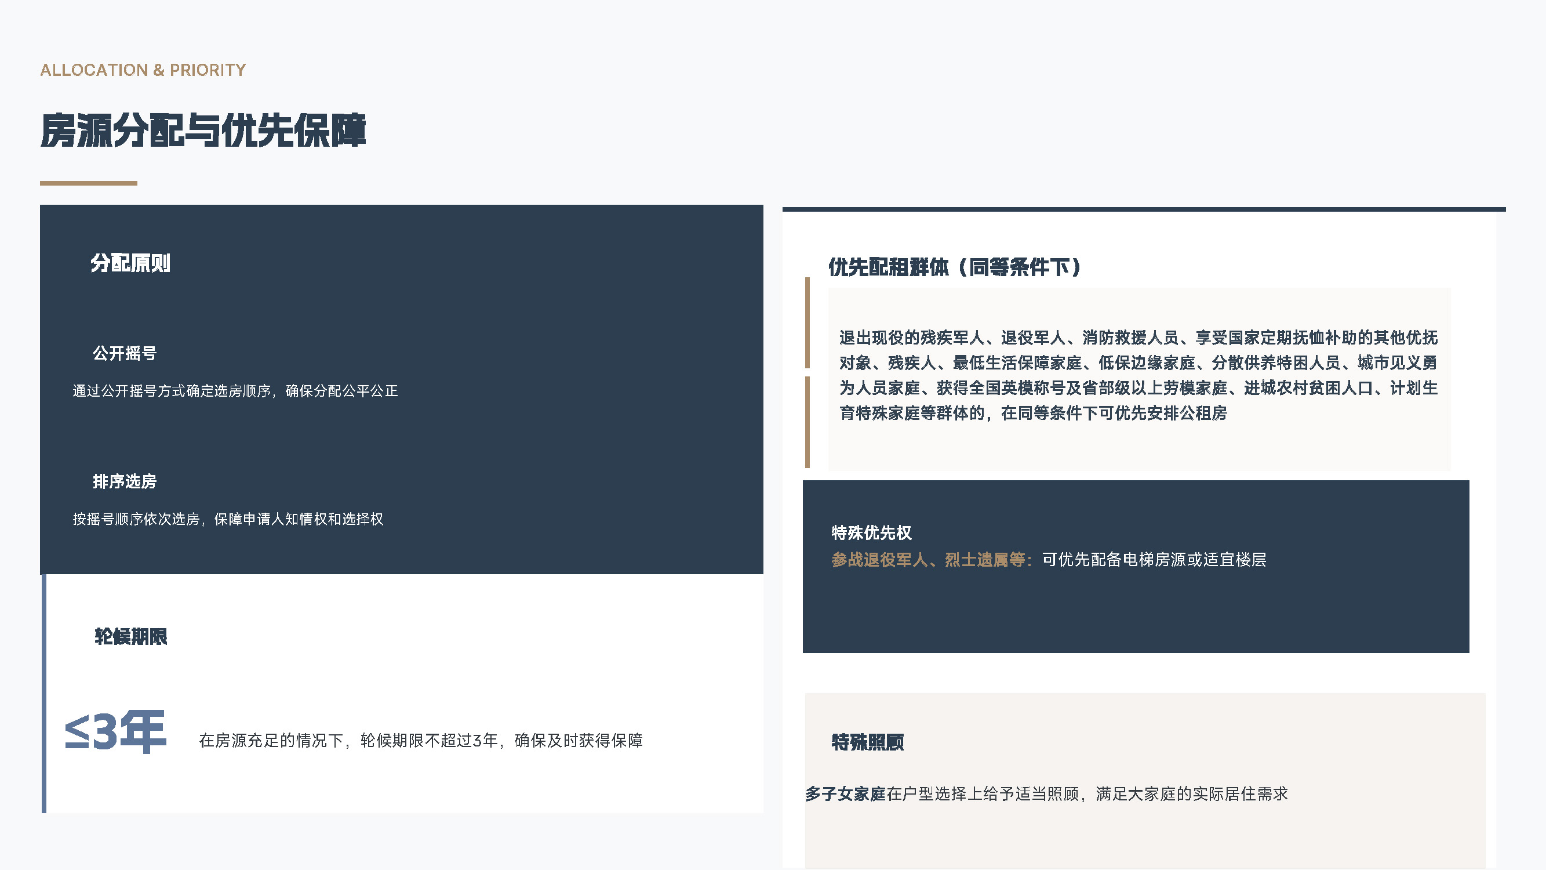The image size is (1546, 870).
Task: Click the 通过公开摇号方式确定选房顺序 description text
Action: pos(235,391)
